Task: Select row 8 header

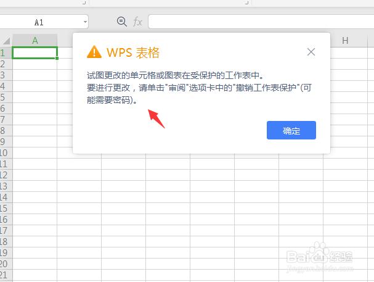Action: click(x=6, y=131)
